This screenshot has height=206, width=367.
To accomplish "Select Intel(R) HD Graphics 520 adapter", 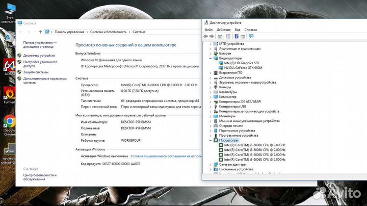I will (241, 63).
